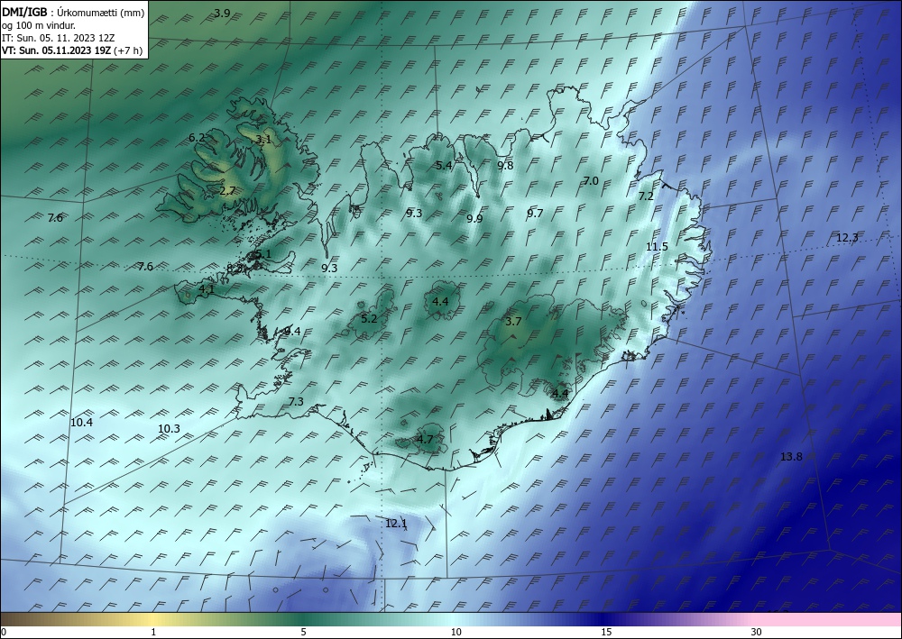Viewport: 902px width, 639px height.
Task: Click the 9.9 value on the map
Action: point(474,218)
